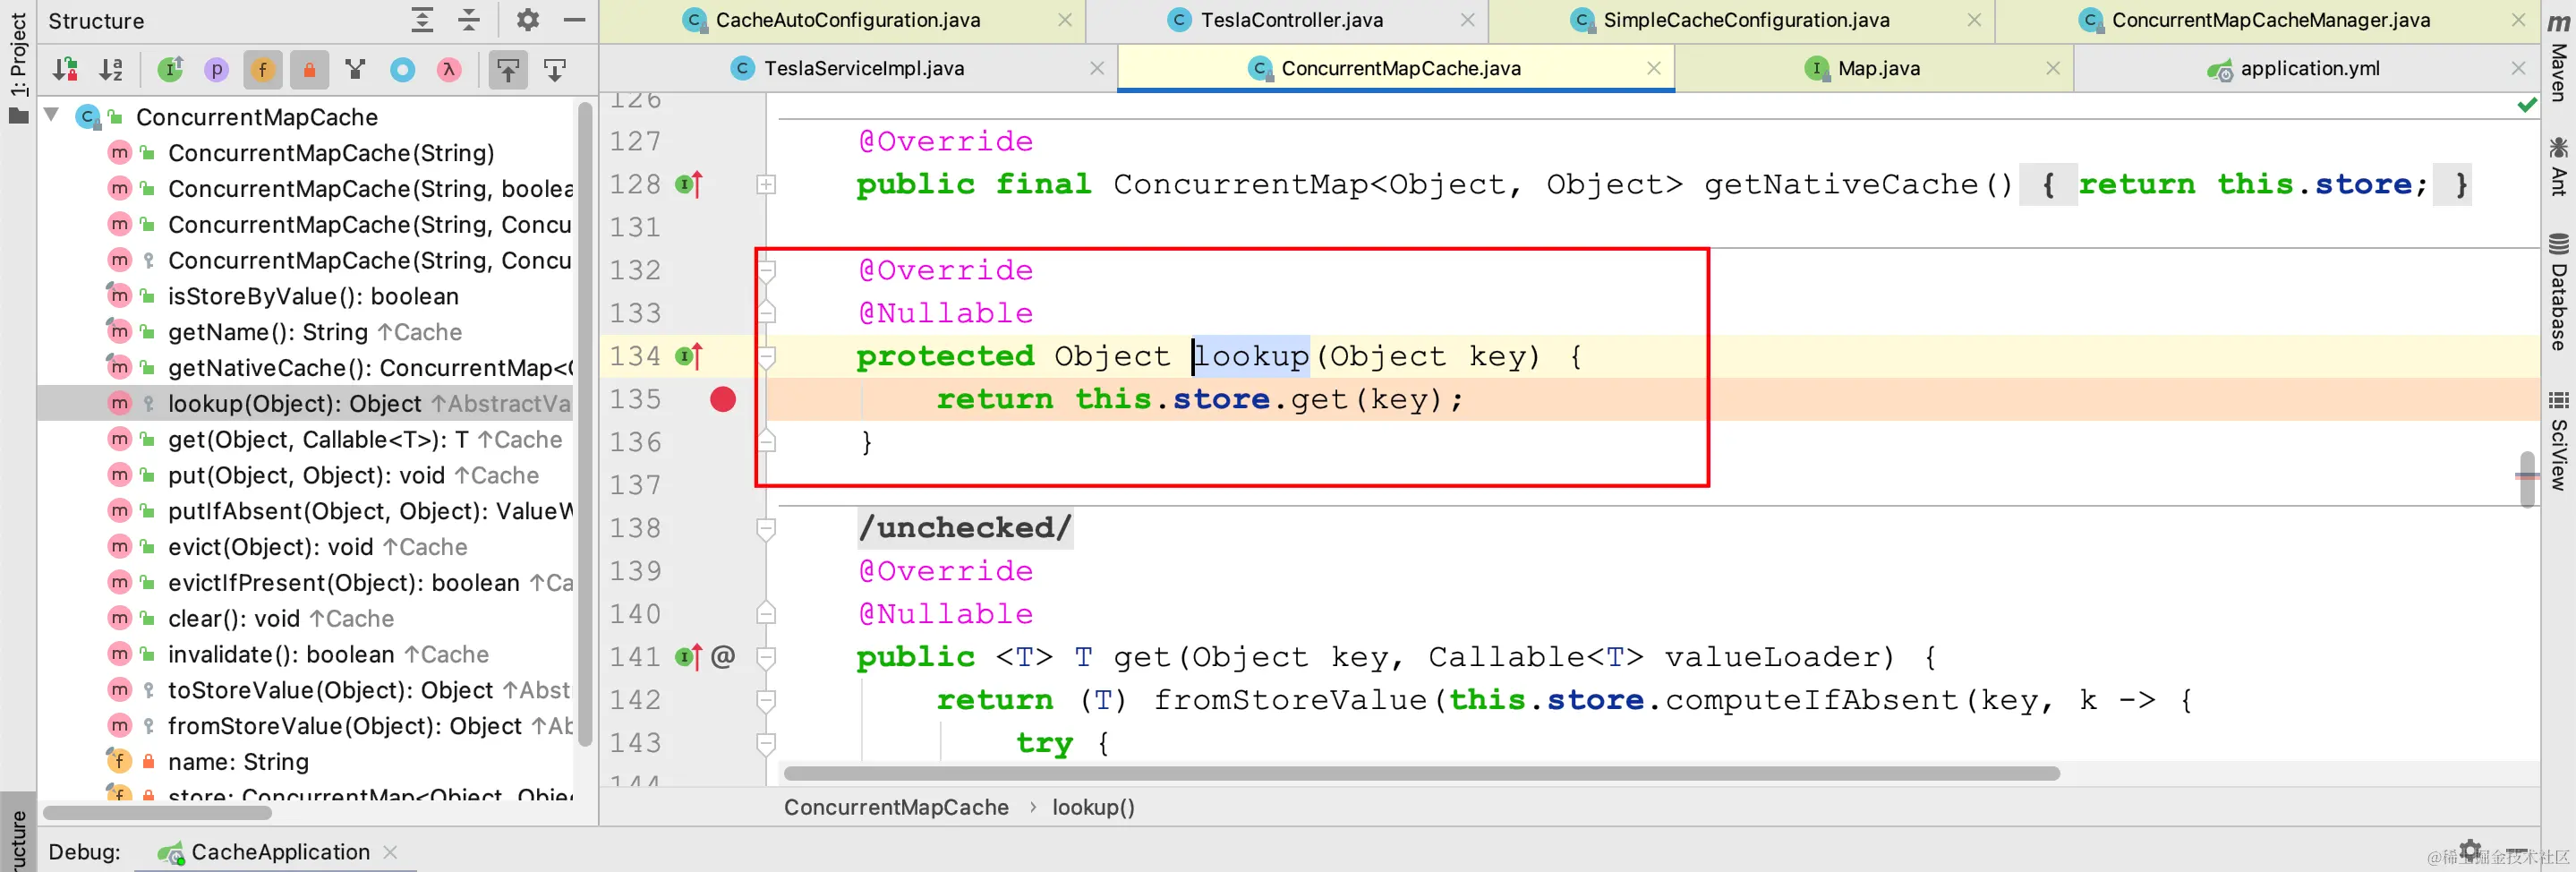
Task: Close the ConcurrentMapCache.java tab
Action: click(1654, 68)
